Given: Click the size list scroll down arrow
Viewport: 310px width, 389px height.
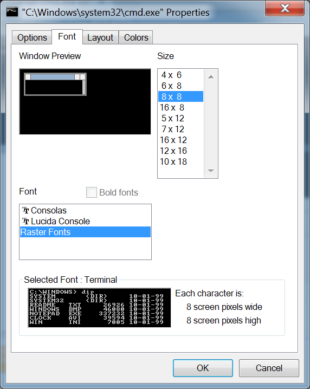Looking at the screenshot, I should tap(211, 171).
